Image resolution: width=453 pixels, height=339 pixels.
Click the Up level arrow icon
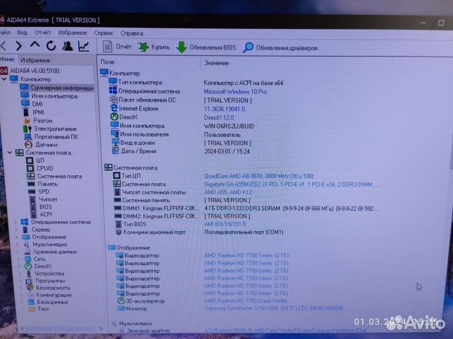coord(35,45)
